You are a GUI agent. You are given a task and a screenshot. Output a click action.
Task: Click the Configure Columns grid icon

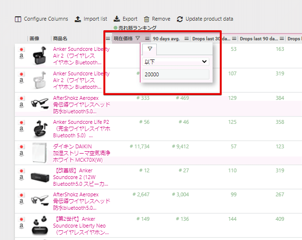(x=18, y=19)
